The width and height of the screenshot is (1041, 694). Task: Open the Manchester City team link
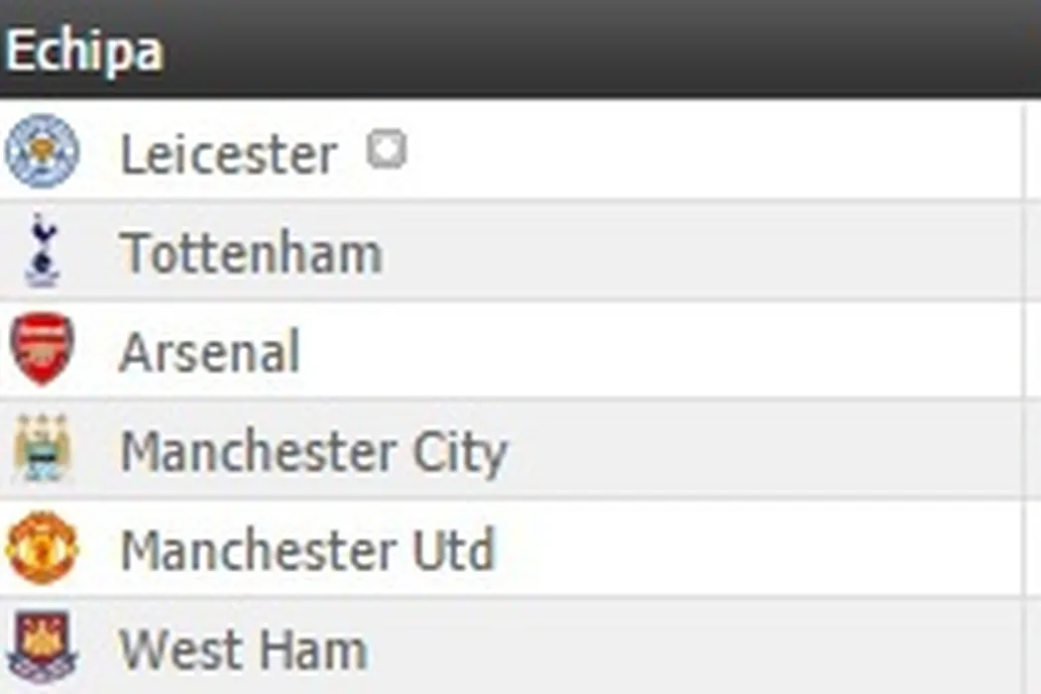313,451
